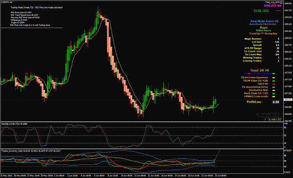Click the 'TDI H4 Cross (Dynamic):' label
Viewport: 293px width, 178px height.
tap(254, 77)
